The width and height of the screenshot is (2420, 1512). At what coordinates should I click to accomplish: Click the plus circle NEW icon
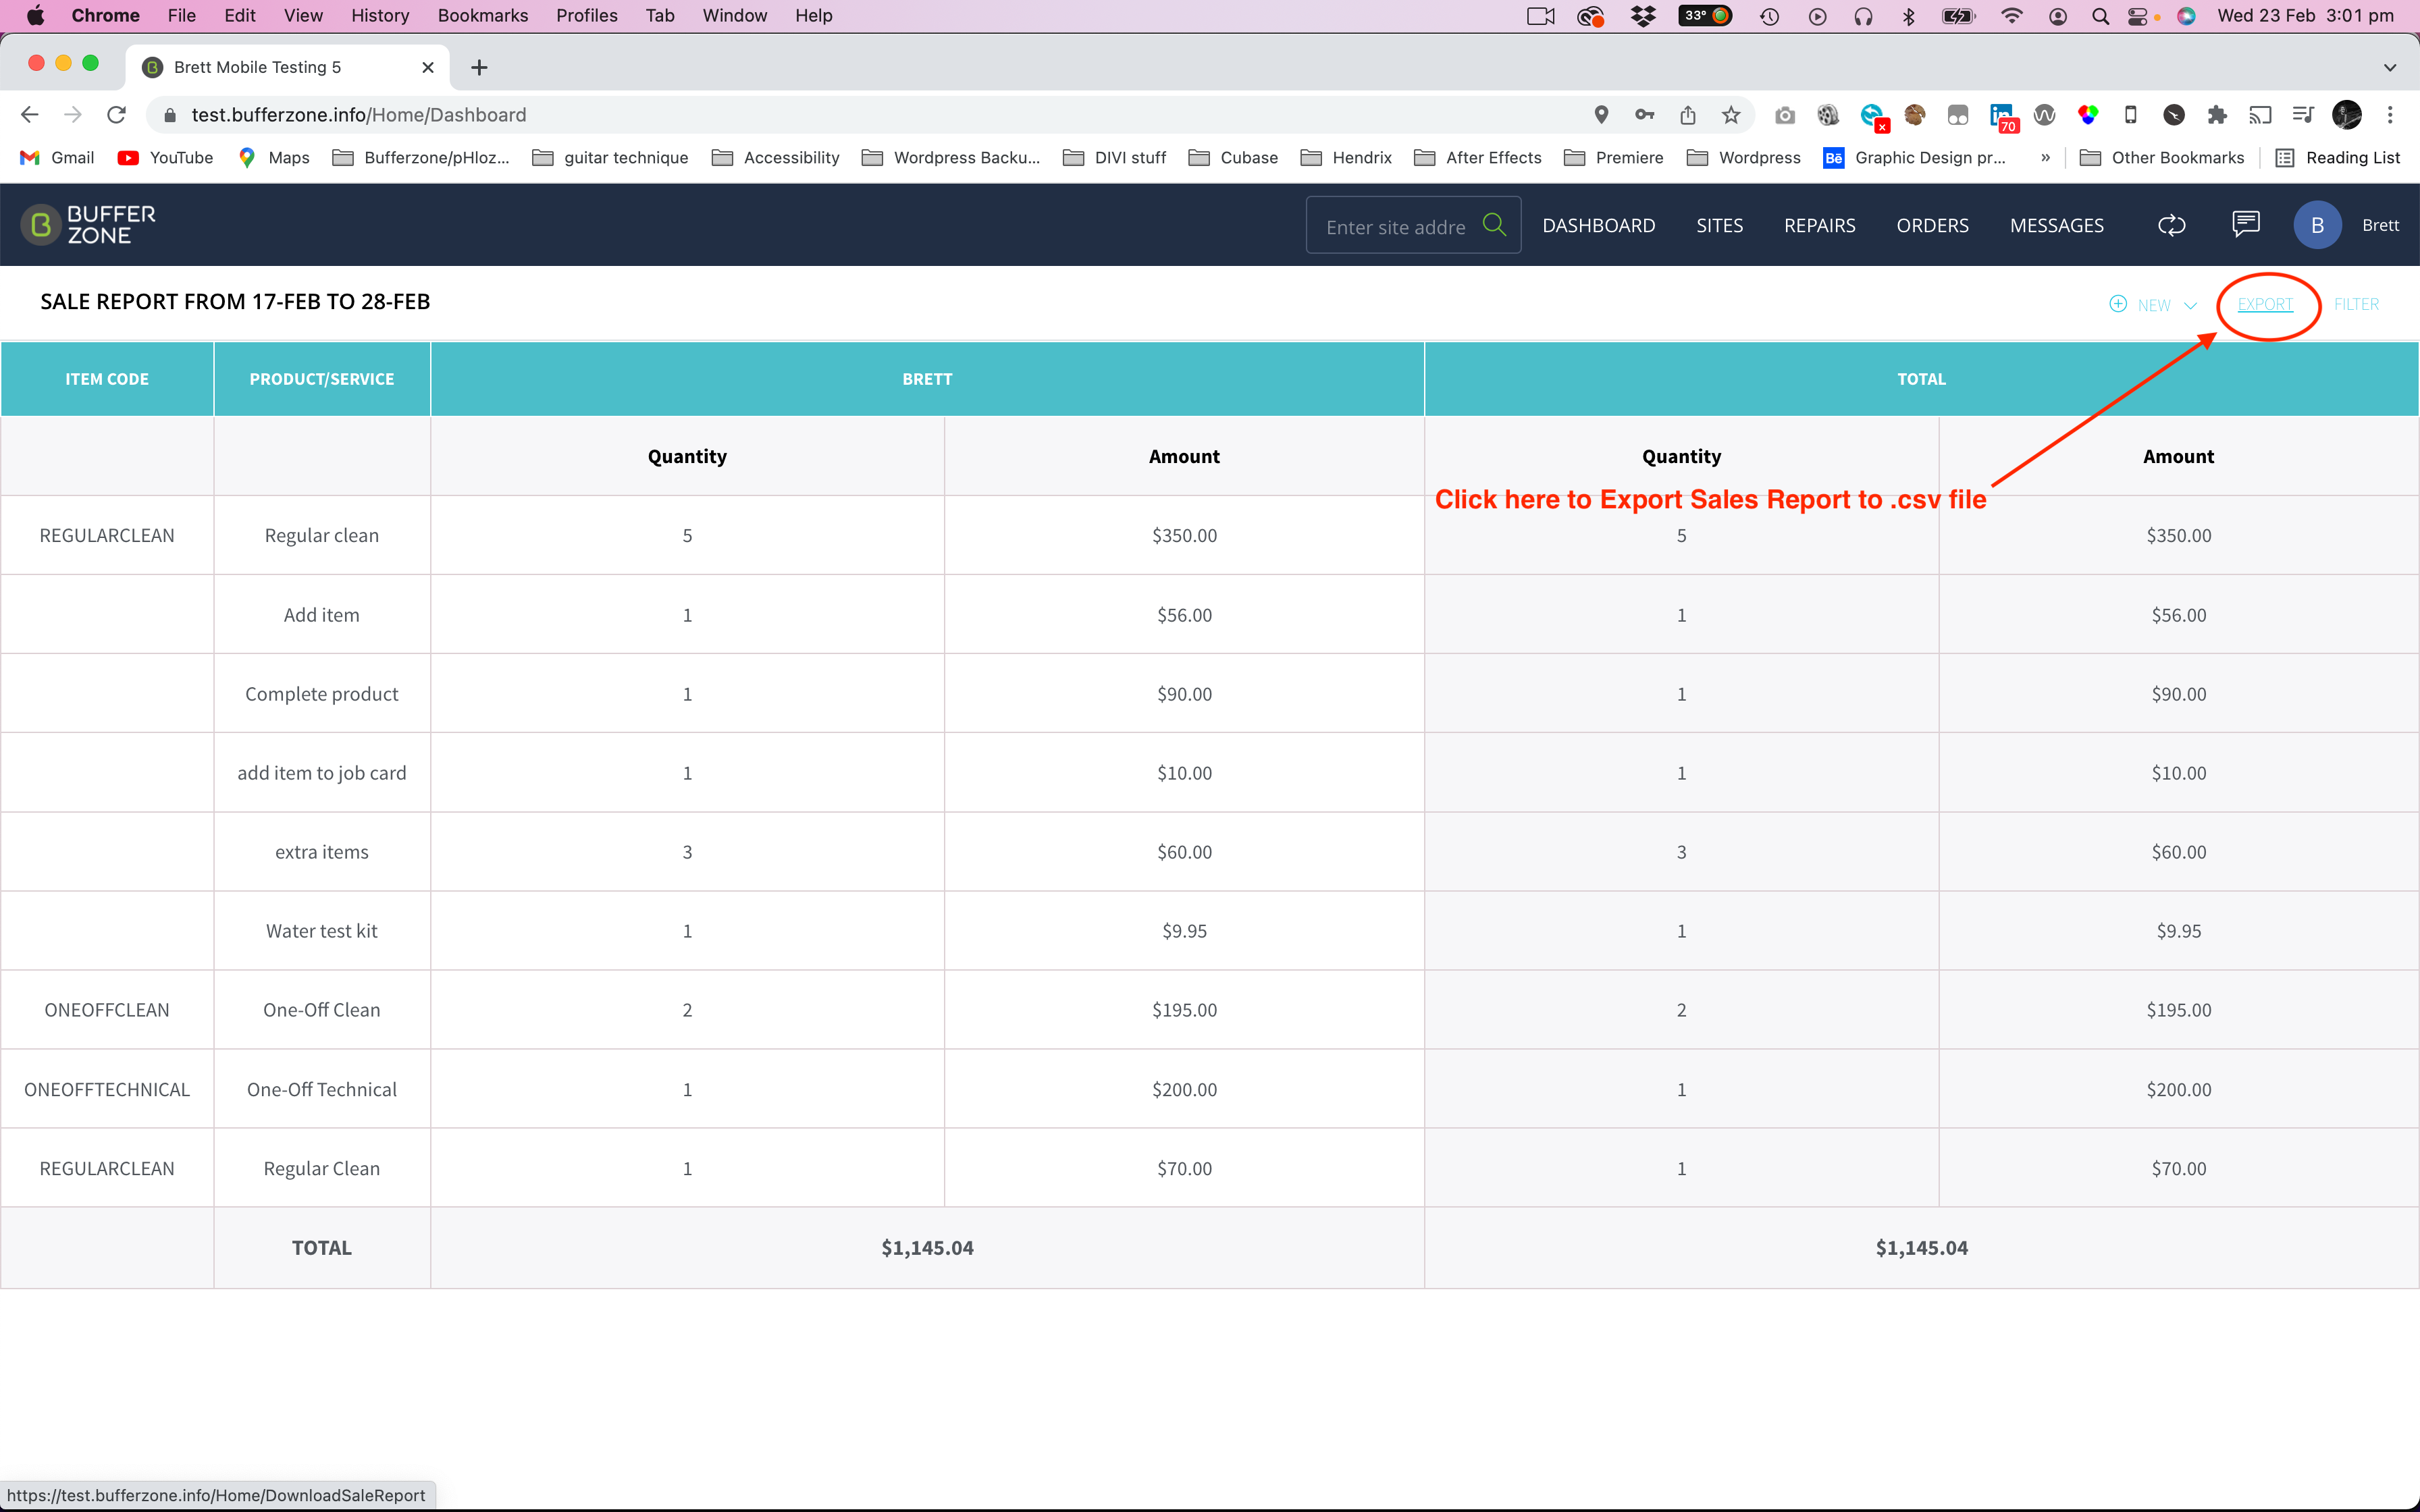[x=2118, y=304]
